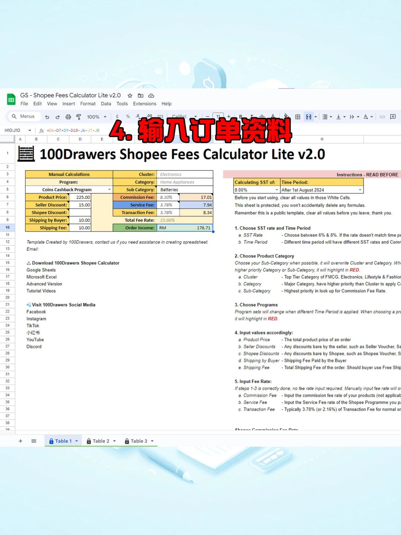The width and height of the screenshot is (401, 535).
Task: Visit the Discord social link
Action: click(x=34, y=347)
